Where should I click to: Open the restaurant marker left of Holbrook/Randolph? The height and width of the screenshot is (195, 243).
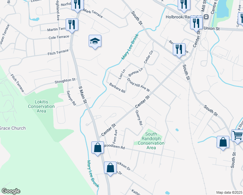pos(184,5)
